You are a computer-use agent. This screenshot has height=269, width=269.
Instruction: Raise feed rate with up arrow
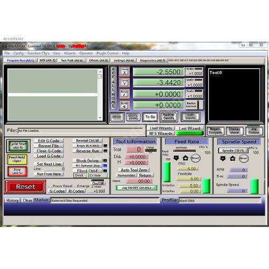(x=186, y=158)
